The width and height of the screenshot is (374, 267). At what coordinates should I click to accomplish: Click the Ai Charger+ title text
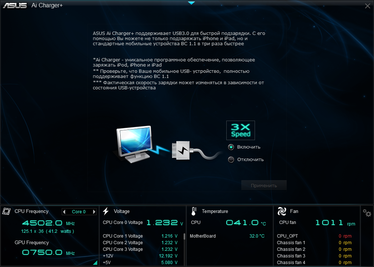[47, 5]
